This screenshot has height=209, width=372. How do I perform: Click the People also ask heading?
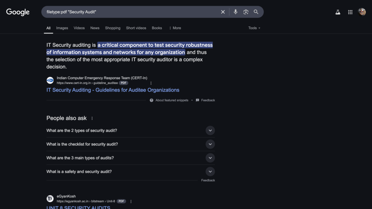[x=66, y=118]
